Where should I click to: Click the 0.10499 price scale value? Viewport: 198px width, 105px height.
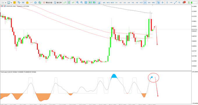point(194,11)
